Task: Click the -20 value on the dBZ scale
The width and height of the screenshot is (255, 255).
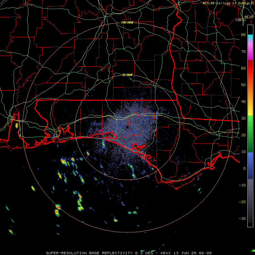Action: [x=242, y=202]
